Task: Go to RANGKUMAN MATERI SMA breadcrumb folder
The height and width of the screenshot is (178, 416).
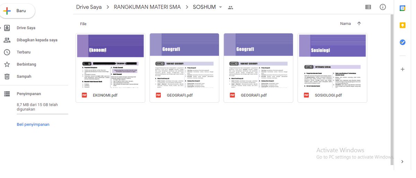Action: 147,7
